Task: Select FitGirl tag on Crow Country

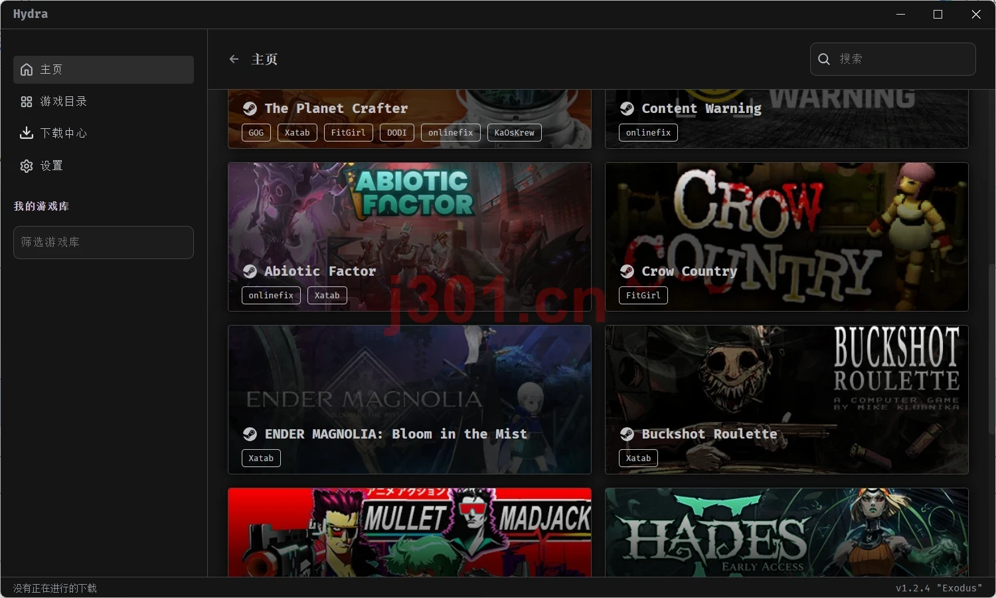Action: coord(643,296)
